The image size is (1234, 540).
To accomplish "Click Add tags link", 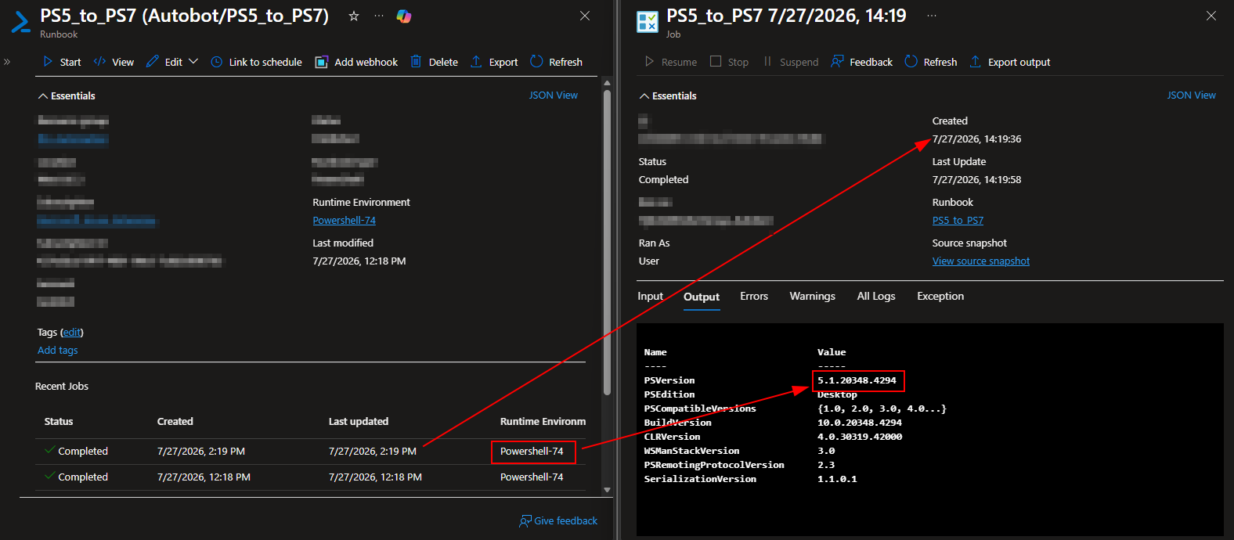I will coord(58,350).
